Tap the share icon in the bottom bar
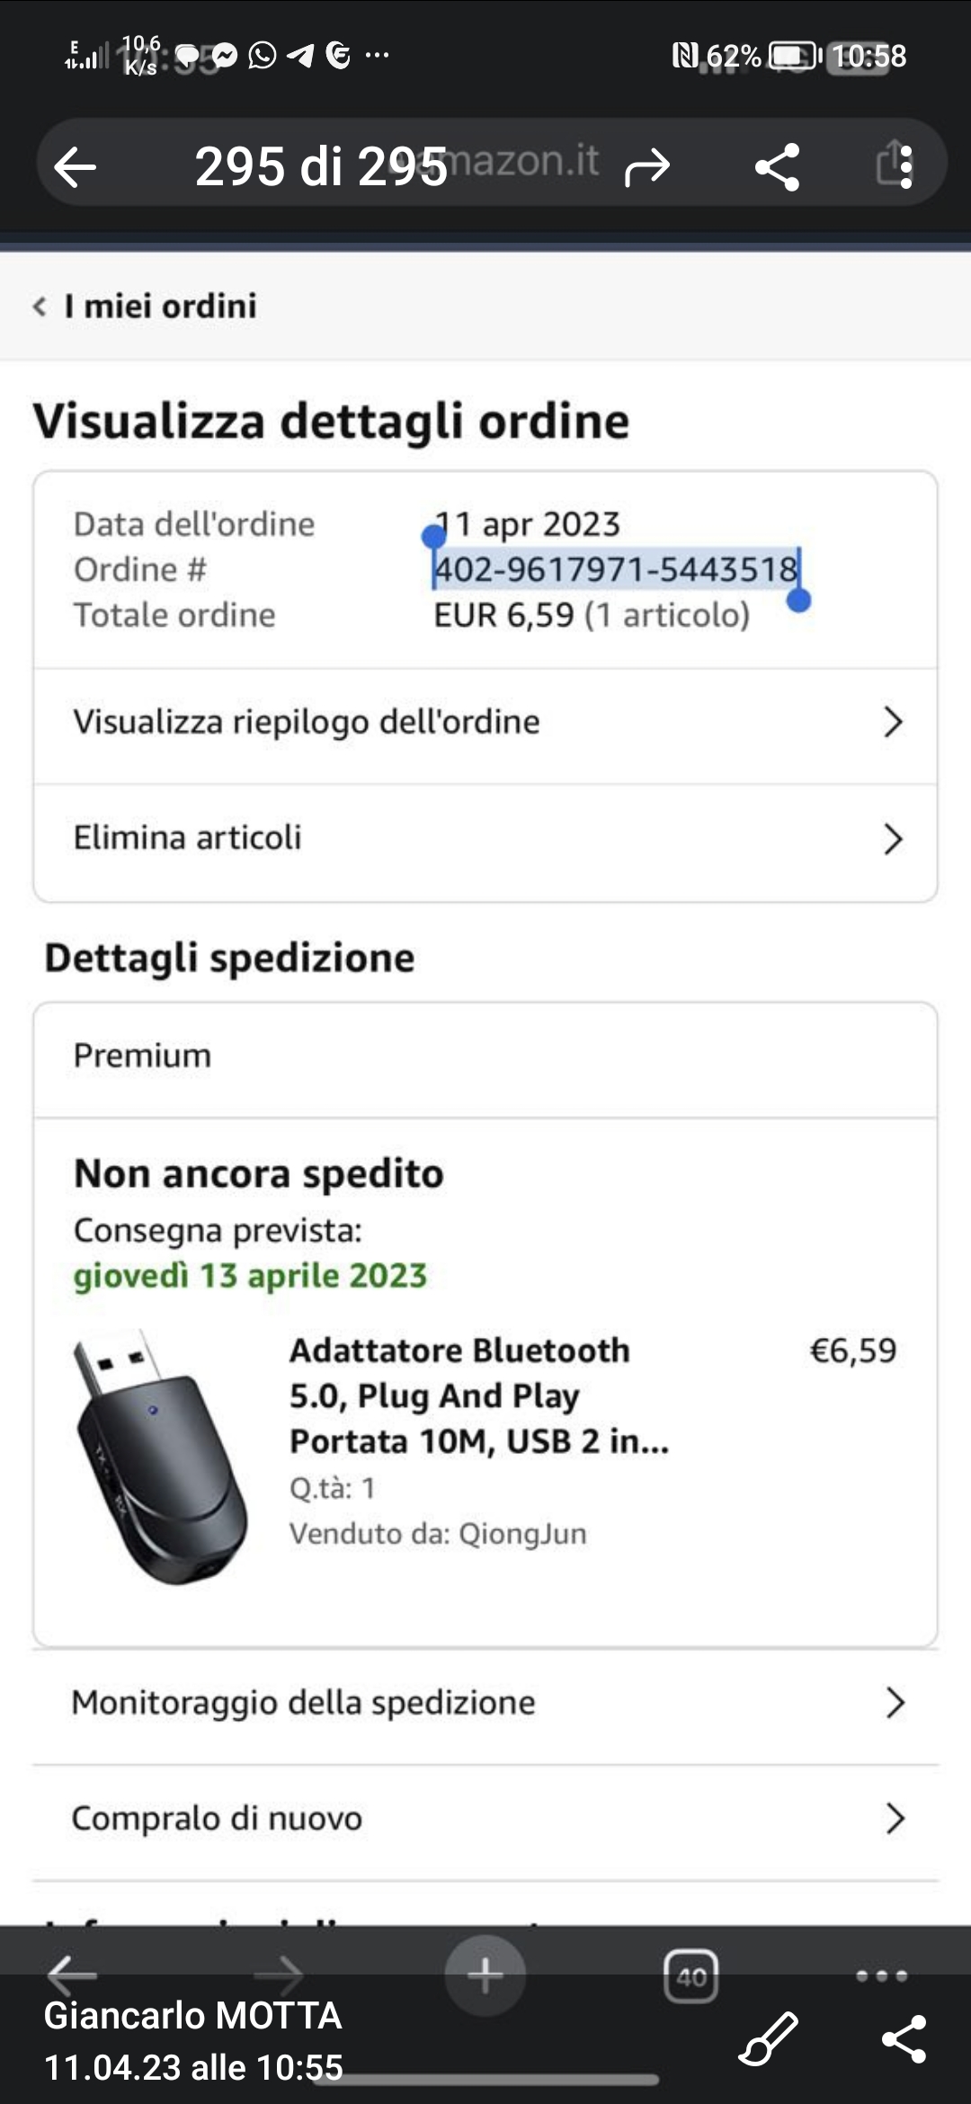 coord(904,2037)
